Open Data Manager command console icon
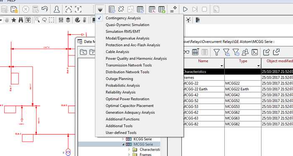This screenshot has width=293, height=156. click(254, 52)
